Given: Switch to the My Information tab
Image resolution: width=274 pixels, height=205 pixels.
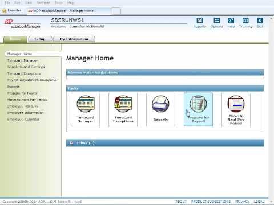Looking at the screenshot, I should click(x=74, y=39).
